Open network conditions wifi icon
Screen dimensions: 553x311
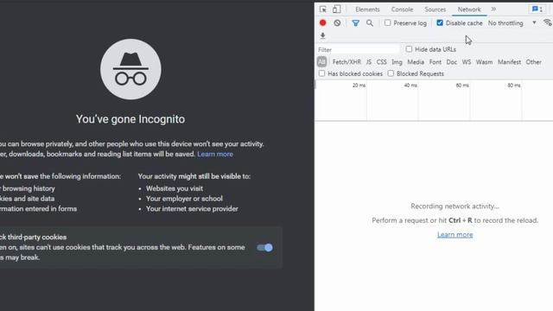pyautogui.click(x=548, y=22)
